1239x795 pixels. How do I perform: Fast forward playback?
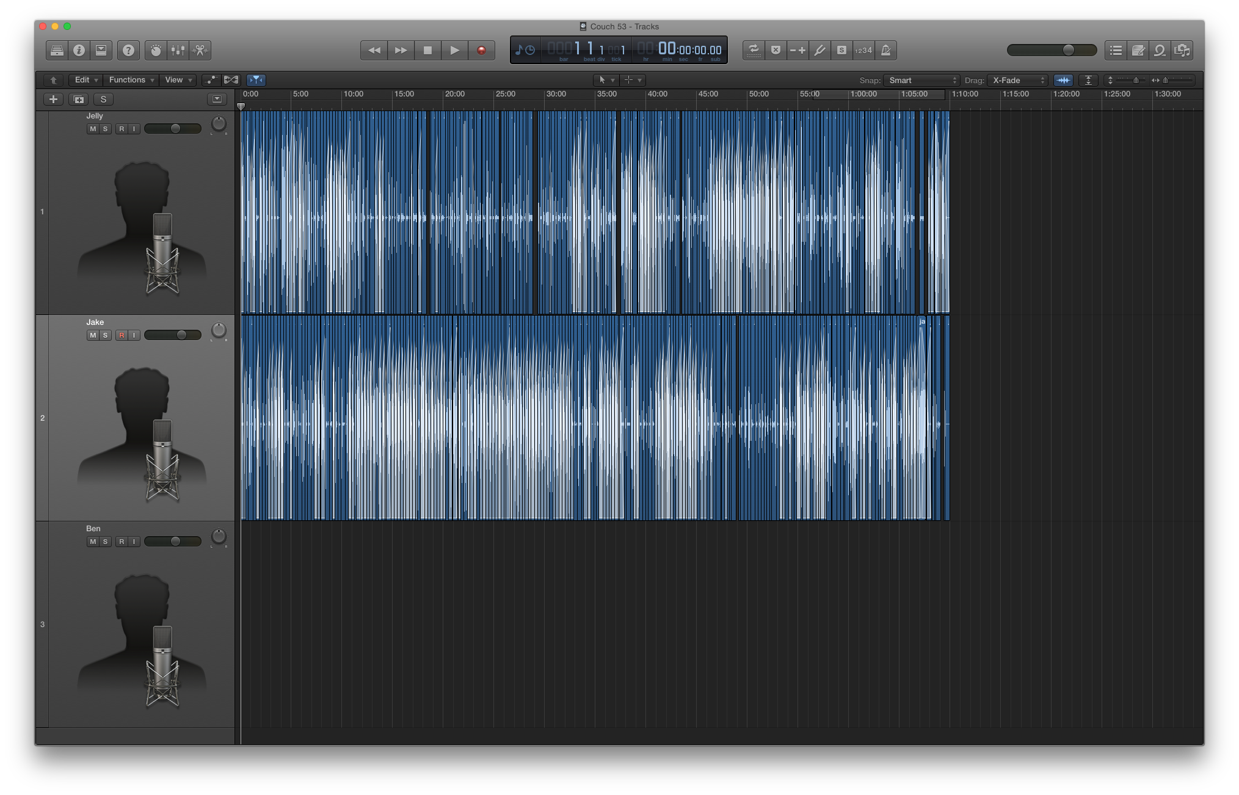[401, 50]
